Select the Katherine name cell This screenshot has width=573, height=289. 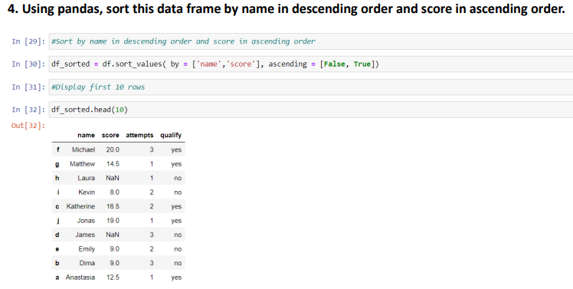80,206
